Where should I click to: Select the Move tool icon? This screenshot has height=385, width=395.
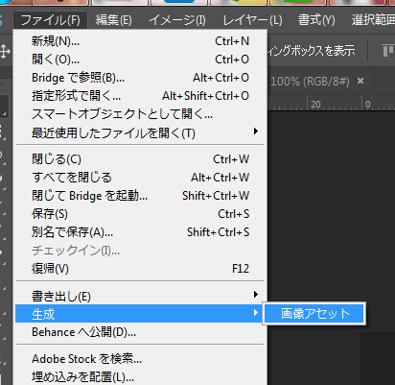coord(5,51)
